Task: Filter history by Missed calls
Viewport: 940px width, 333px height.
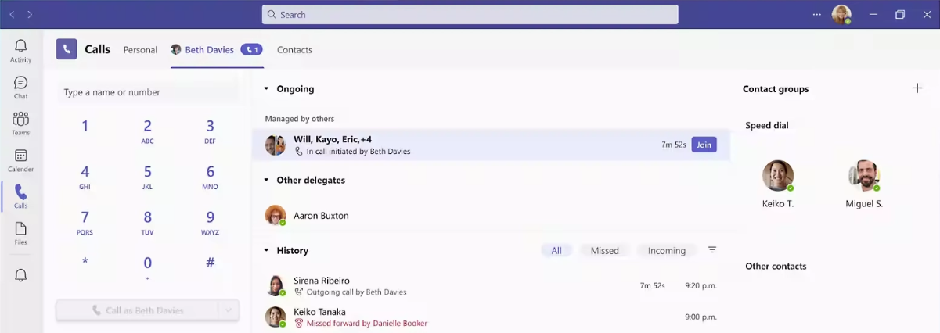Action: coord(604,251)
